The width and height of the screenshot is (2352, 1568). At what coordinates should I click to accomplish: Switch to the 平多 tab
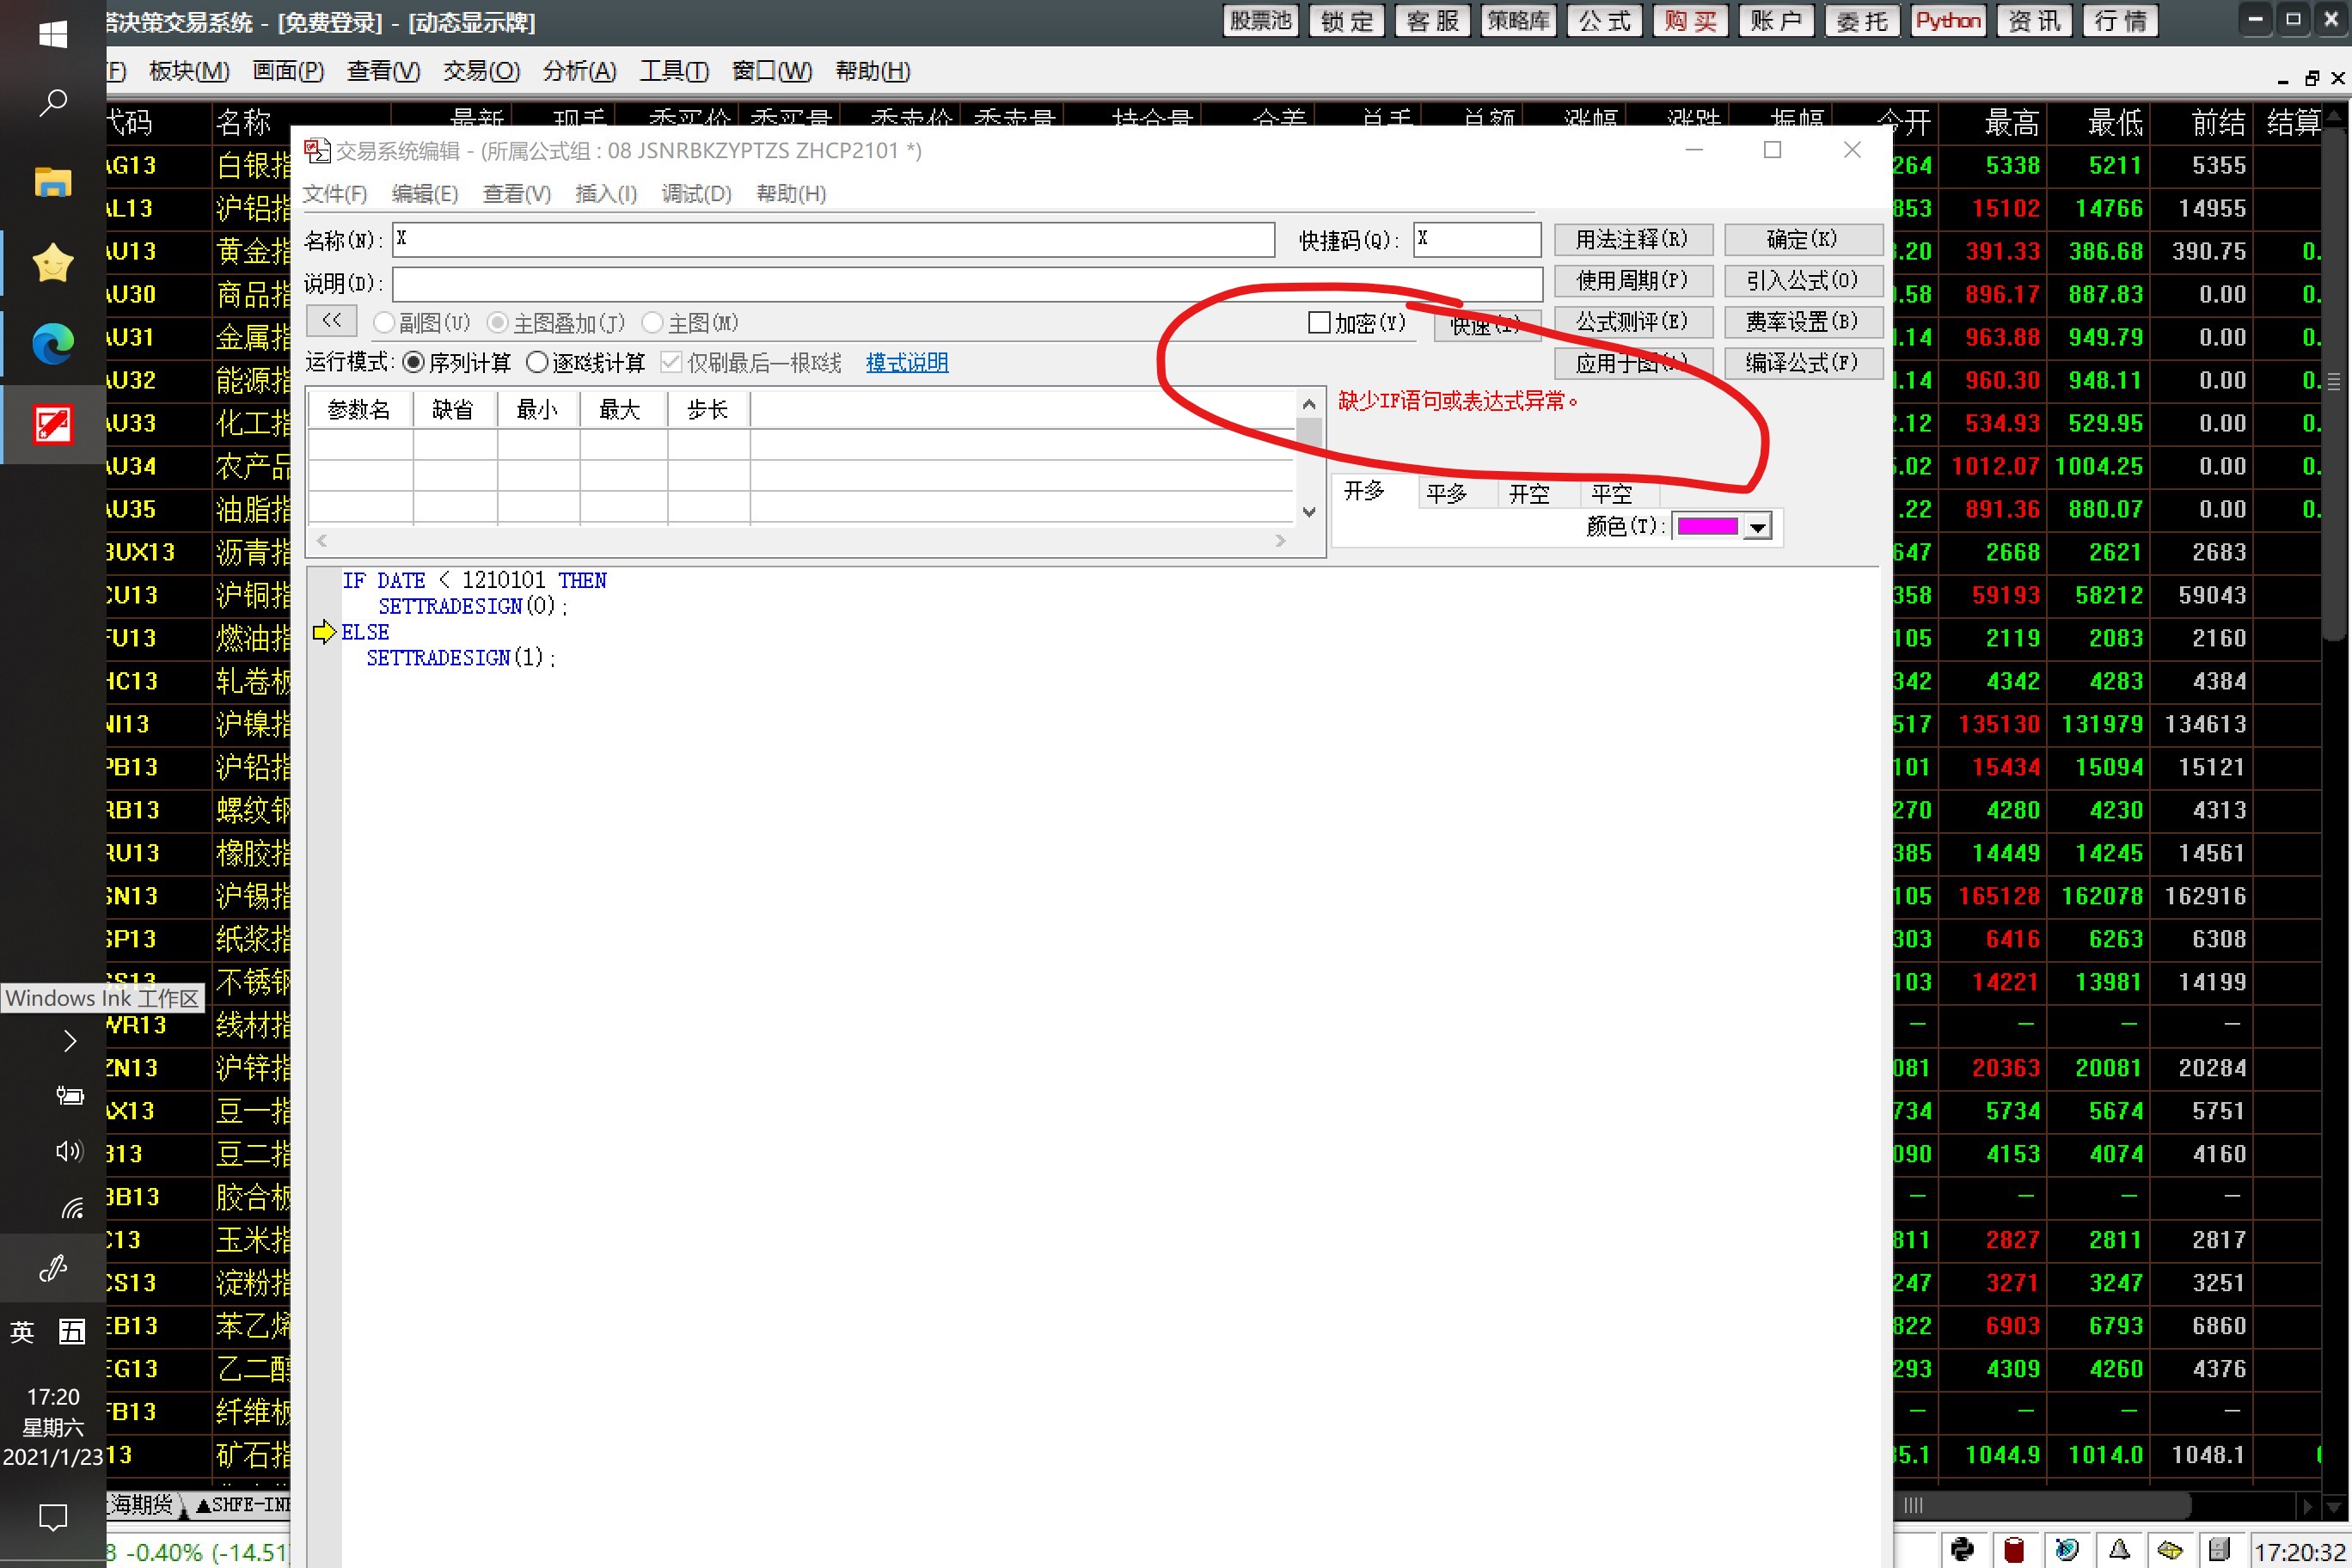click(1446, 494)
